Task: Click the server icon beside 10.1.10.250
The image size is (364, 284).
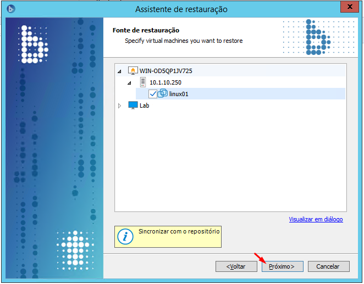Action: pyautogui.click(x=143, y=82)
